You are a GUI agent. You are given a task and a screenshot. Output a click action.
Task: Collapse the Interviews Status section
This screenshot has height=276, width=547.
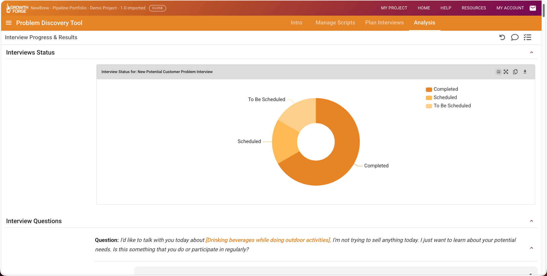[531, 52]
